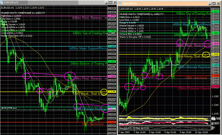Maximize the EURUSD,H1 chart window
This screenshot has width=222, height=135.
[x=110, y=2]
